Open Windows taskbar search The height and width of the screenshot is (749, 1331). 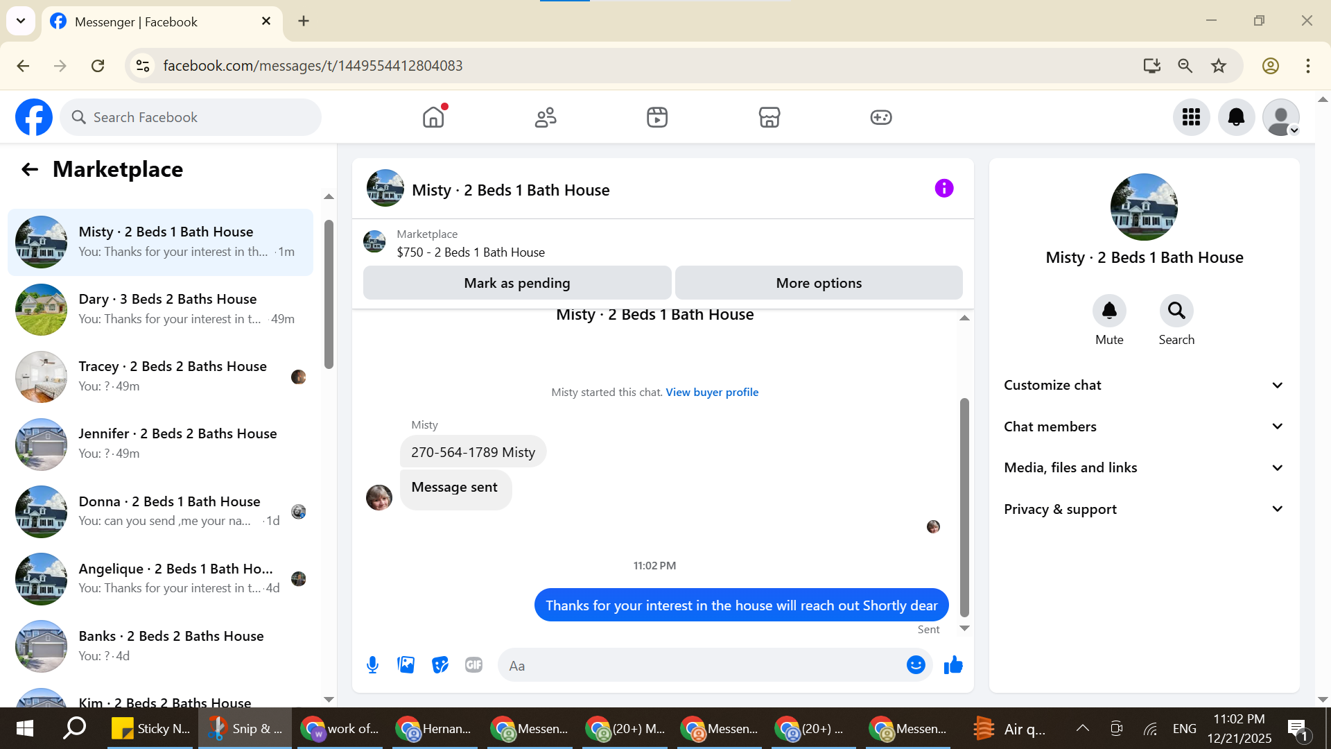74,728
